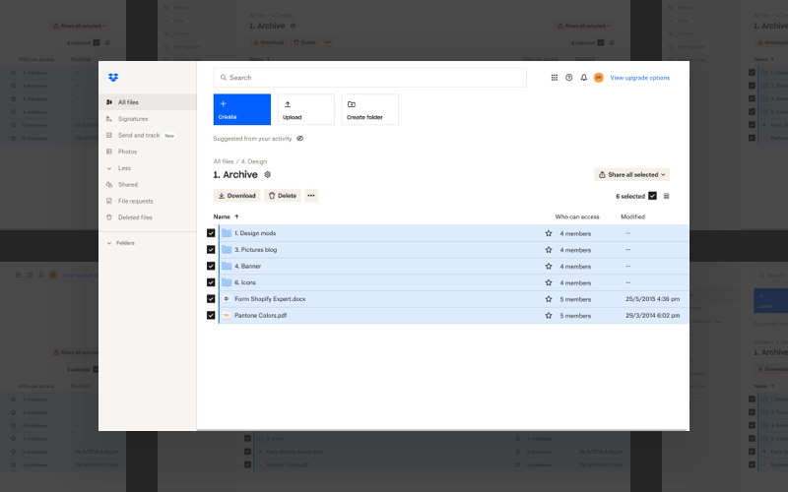Uncheck the 3. Pictures blog checkbox
Image resolution: width=788 pixels, height=492 pixels.
click(211, 250)
